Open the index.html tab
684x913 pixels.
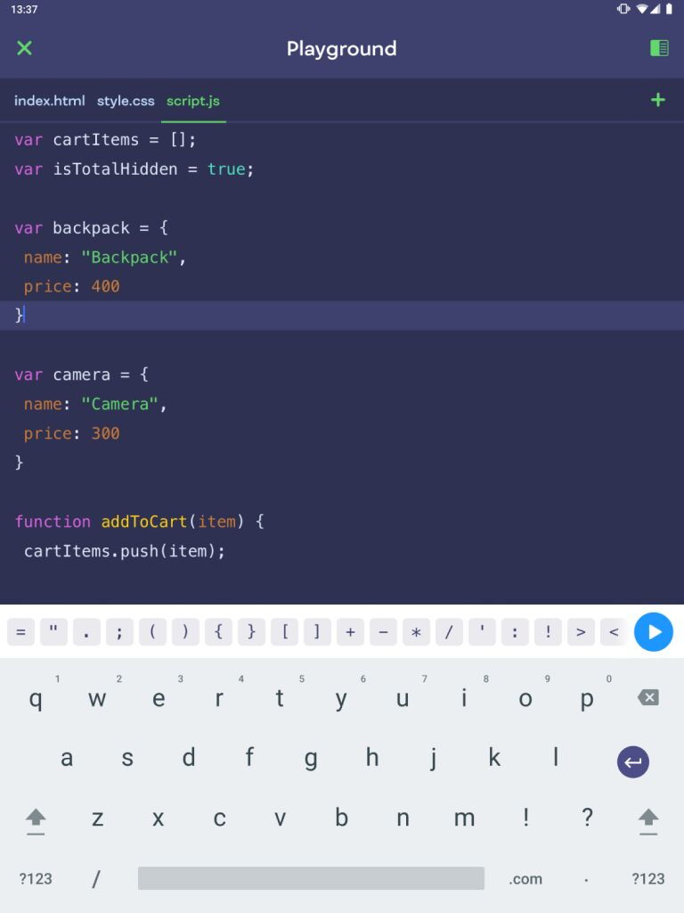click(50, 101)
